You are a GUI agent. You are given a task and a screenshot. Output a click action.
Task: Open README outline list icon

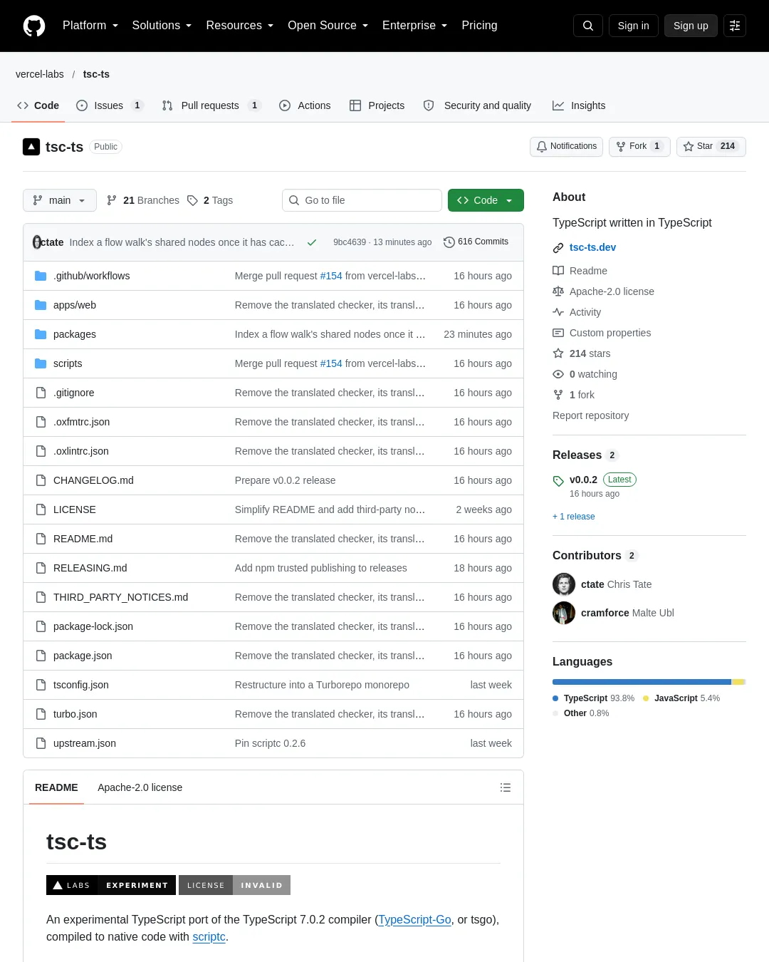506,787
